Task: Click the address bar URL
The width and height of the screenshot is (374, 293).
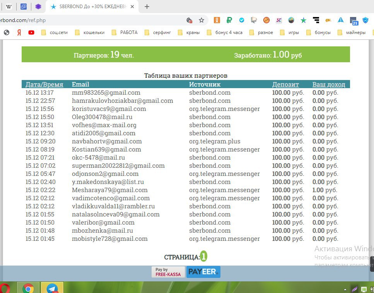Action: 23,20
